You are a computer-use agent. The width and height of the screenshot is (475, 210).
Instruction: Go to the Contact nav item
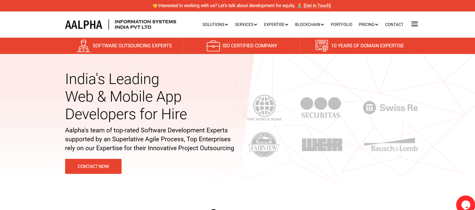(394, 24)
